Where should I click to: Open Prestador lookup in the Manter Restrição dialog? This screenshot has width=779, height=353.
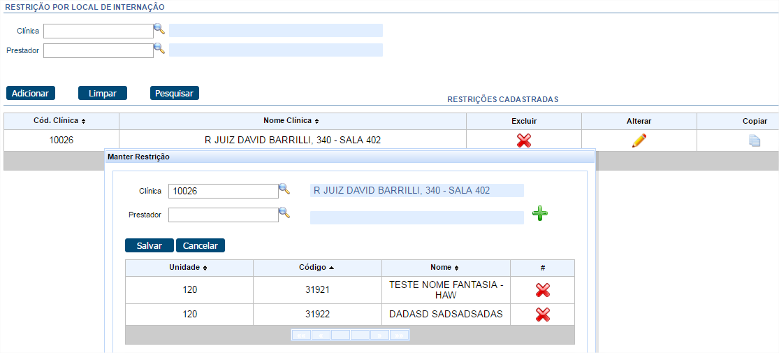(x=284, y=212)
